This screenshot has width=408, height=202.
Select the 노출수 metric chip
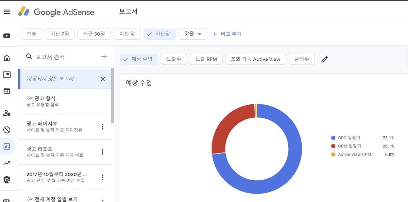[174, 59]
